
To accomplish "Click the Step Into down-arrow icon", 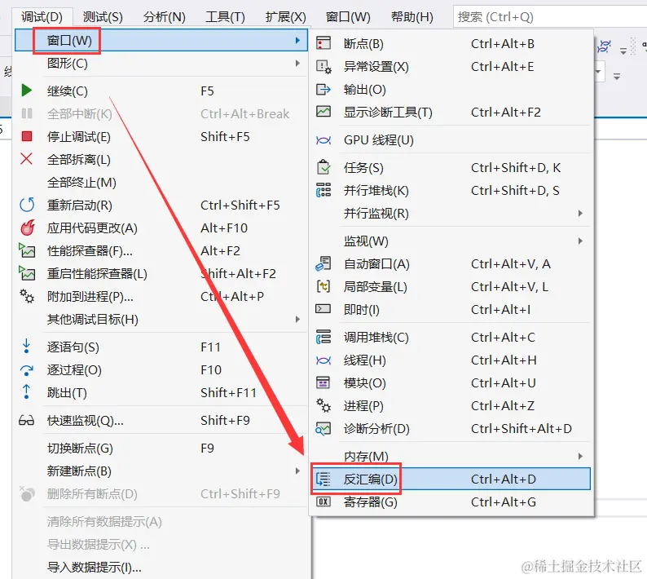I will point(26,347).
